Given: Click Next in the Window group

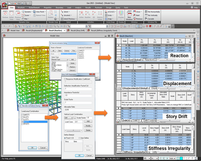Looking at the screenshot, I should point(137,15).
